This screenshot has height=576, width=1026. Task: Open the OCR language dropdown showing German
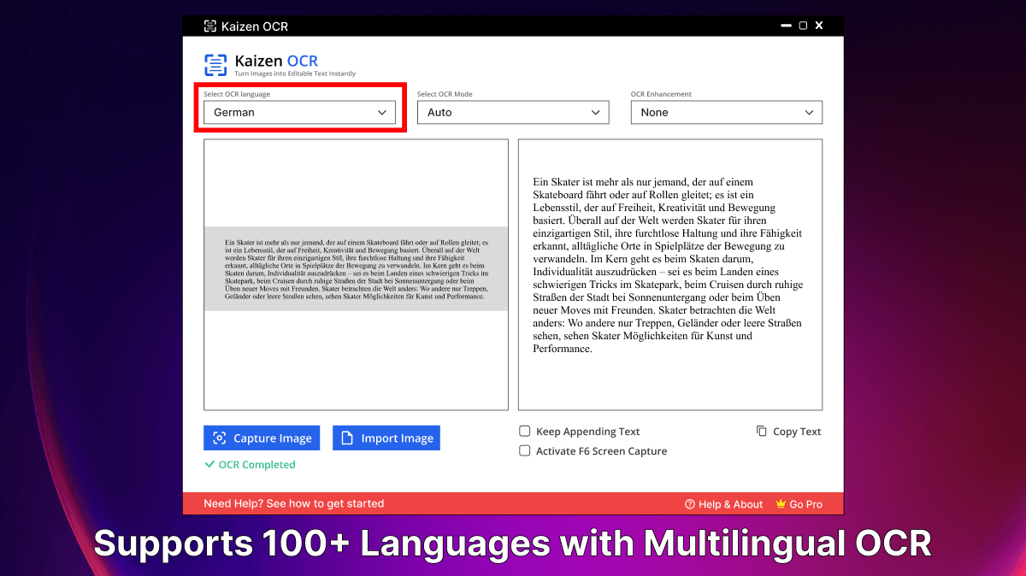tap(299, 112)
